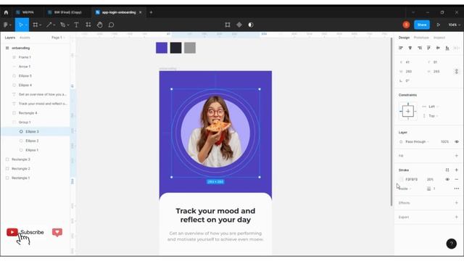Switch to the Design tab
Viewport: 464px width, 261px height.
point(404,38)
